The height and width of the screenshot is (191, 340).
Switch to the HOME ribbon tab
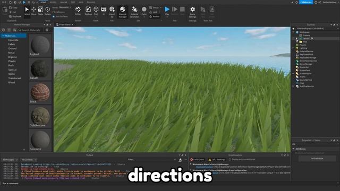[x=44, y=2]
